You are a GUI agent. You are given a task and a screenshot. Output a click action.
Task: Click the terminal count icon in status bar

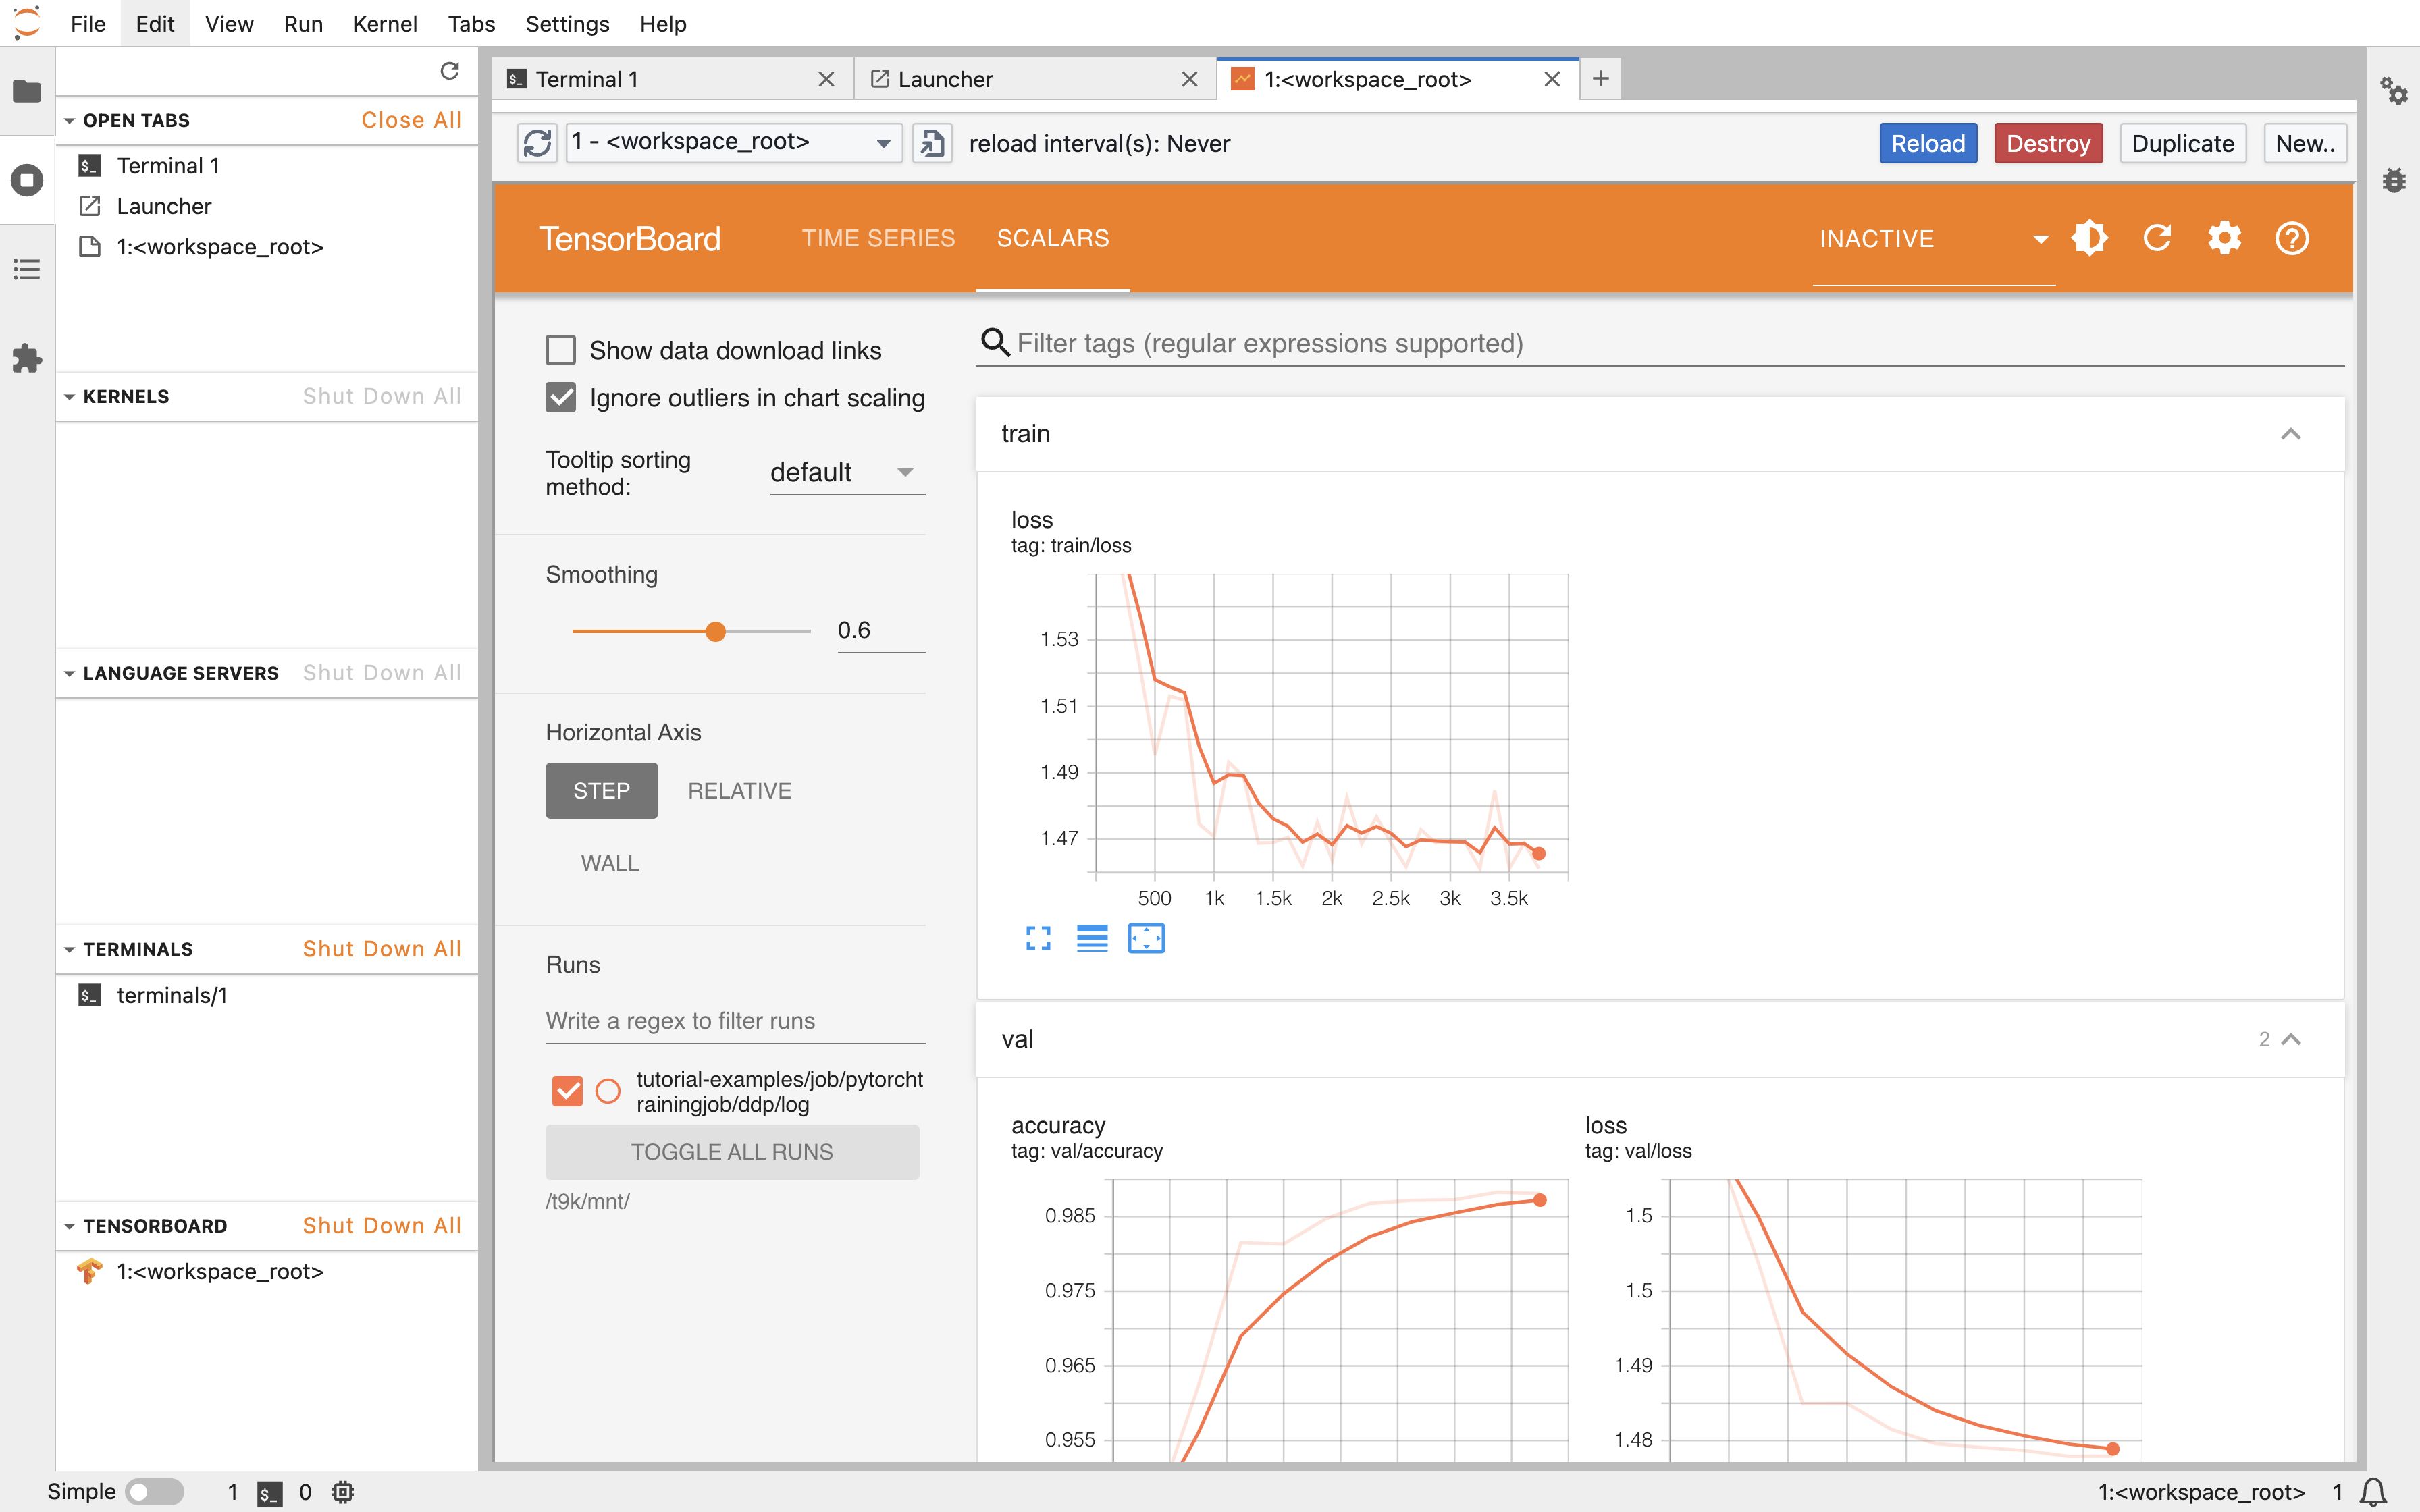(x=269, y=1493)
